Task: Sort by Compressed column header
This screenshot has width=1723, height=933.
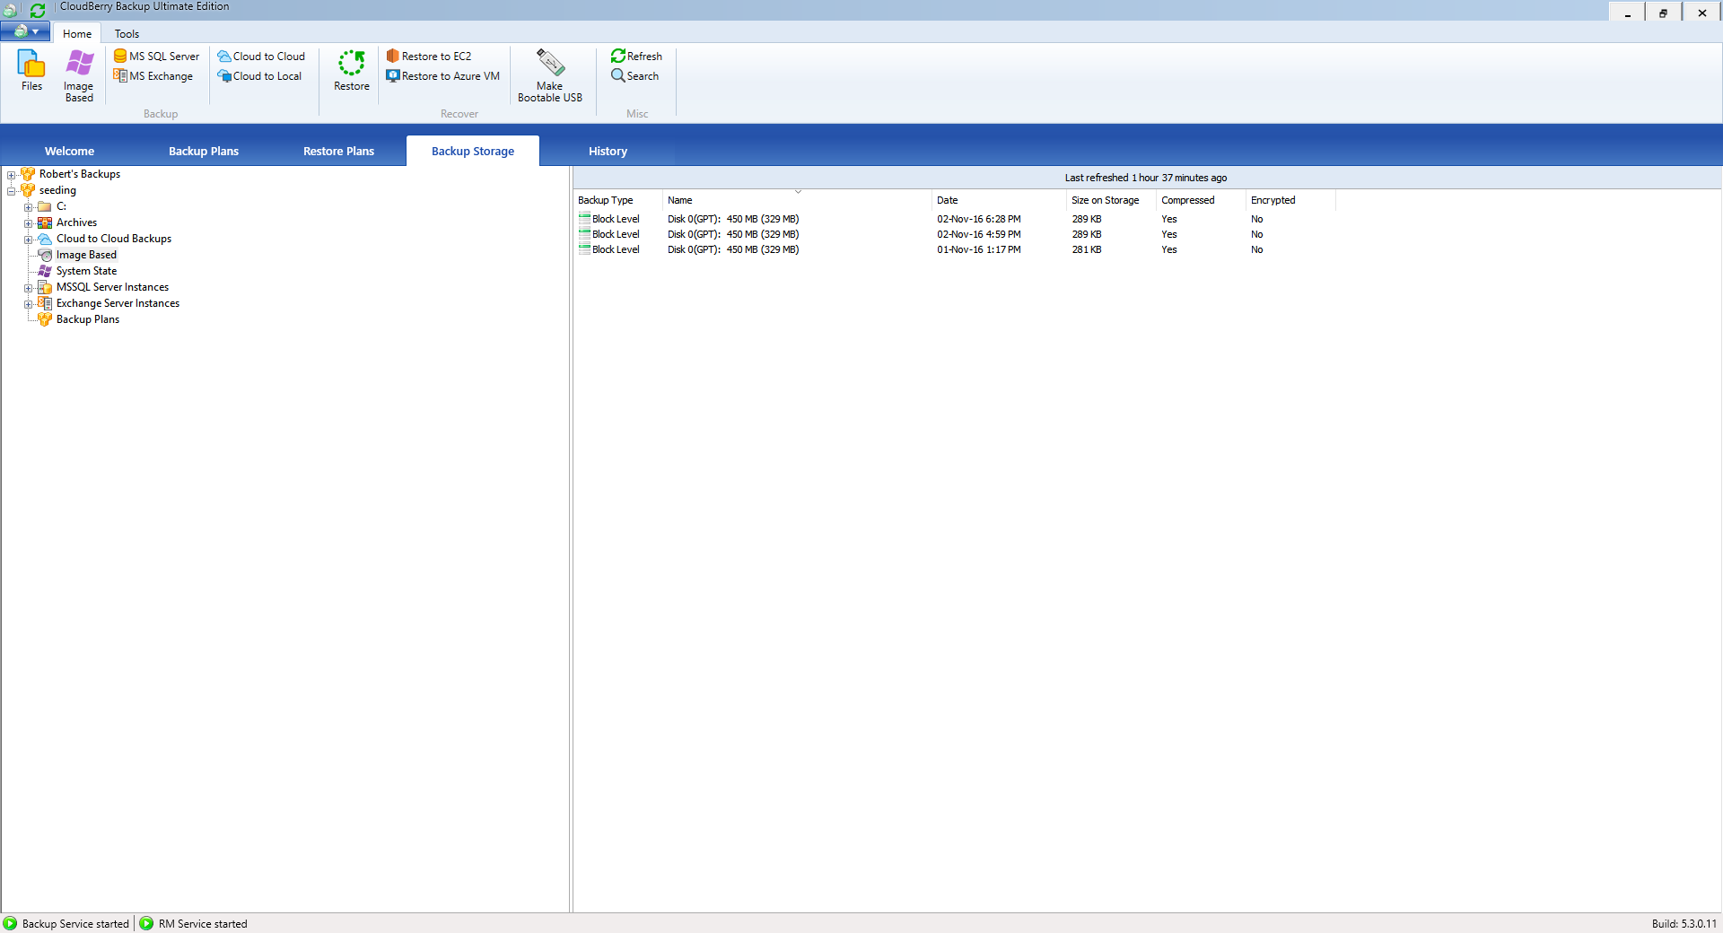Action: pyautogui.click(x=1201, y=200)
